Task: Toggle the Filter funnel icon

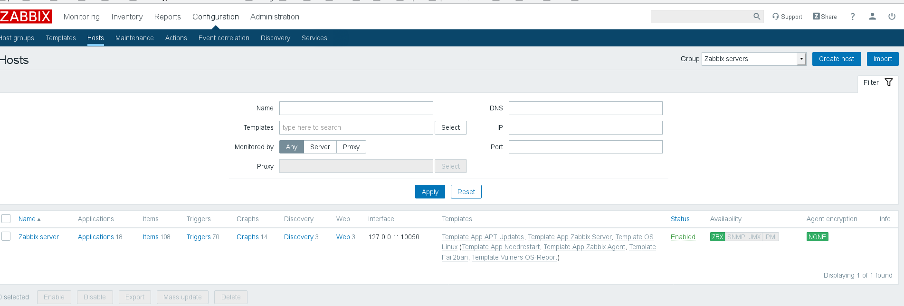Action: pyautogui.click(x=888, y=82)
